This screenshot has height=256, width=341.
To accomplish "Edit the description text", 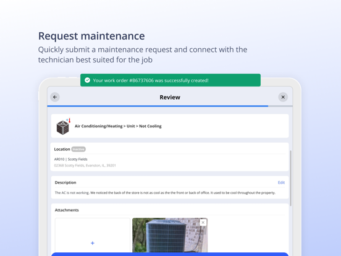I will tap(281, 182).
